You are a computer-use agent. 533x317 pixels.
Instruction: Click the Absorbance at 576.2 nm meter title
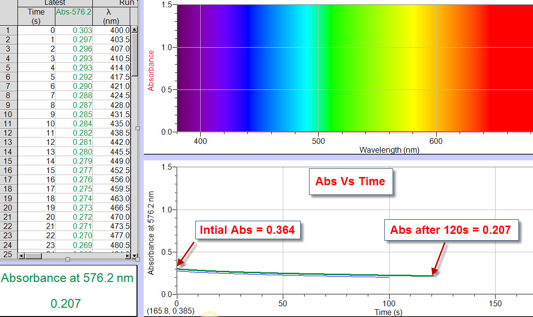pyautogui.click(x=68, y=278)
